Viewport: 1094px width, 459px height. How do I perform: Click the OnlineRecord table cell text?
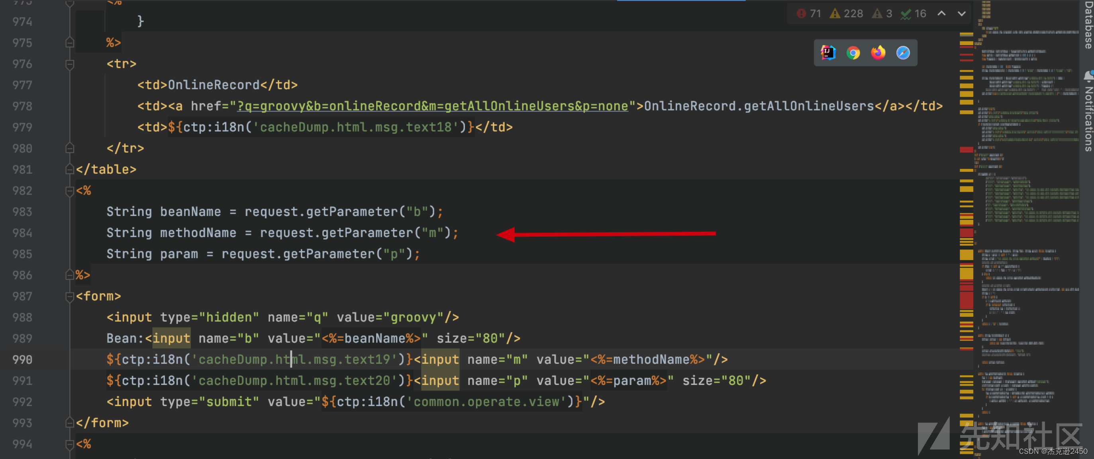coord(214,85)
